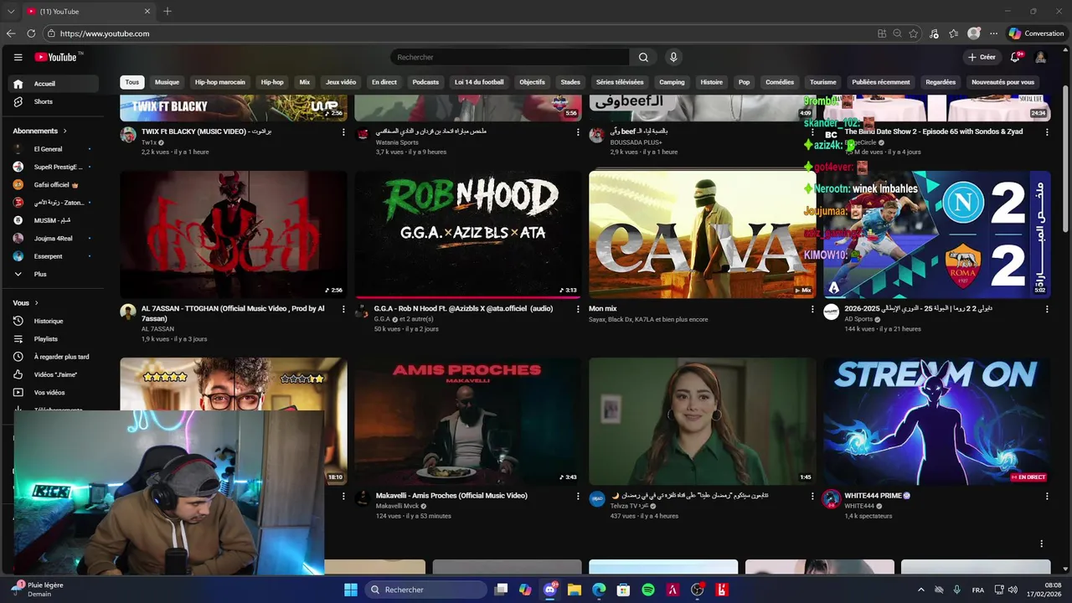Add this page to browser favorites
1072x603 pixels.
pyautogui.click(x=914, y=33)
